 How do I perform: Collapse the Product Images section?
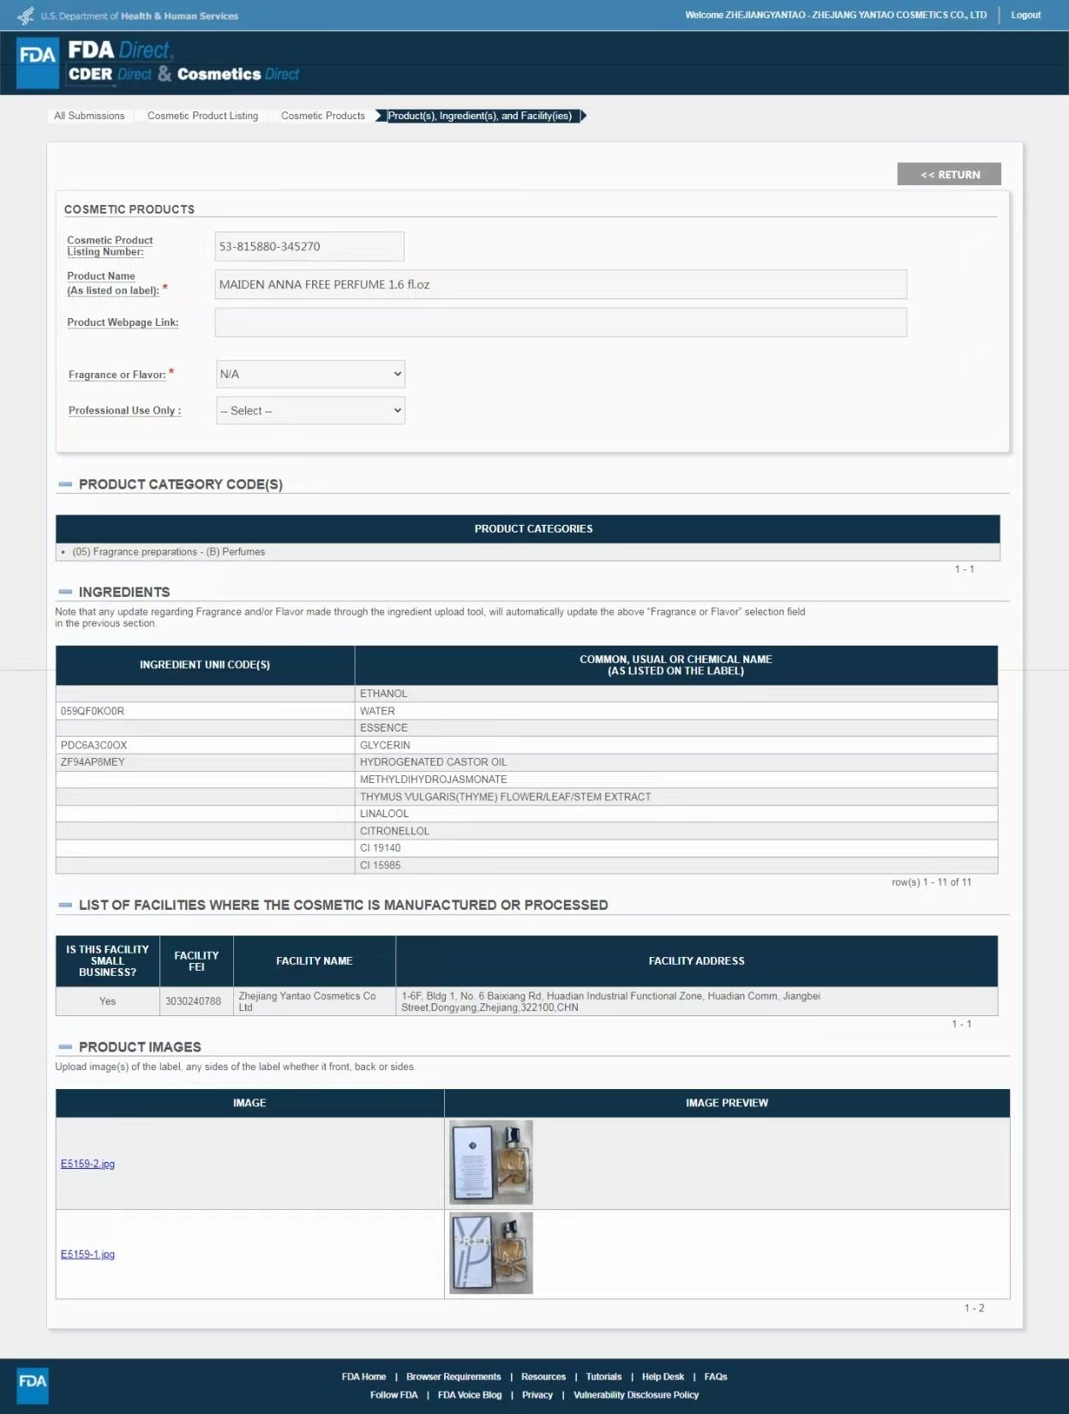click(65, 1047)
